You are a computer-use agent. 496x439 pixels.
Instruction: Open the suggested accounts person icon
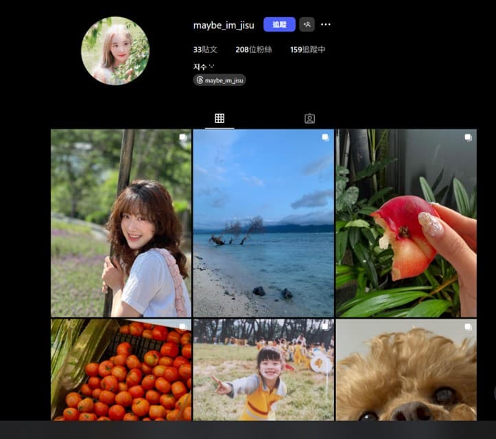coord(307,25)
